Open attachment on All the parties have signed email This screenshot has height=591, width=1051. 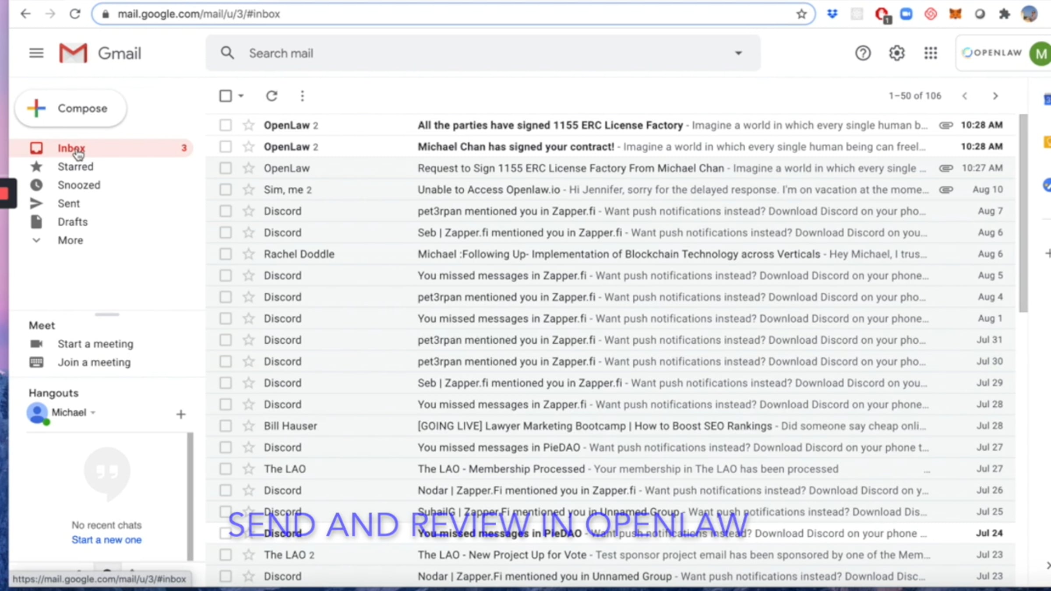946,125
